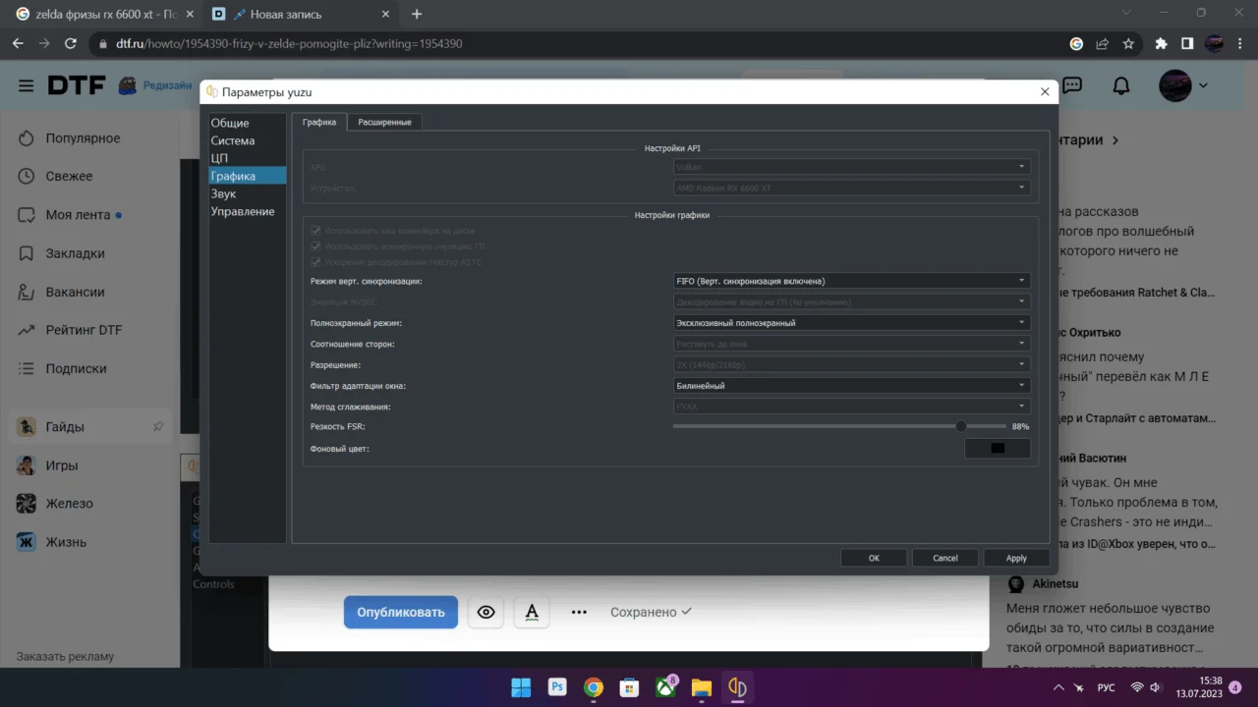Viewport: 1258px width, 707px height.
Task: Click the Железо icon in DTF sidebar
Action: 26,504
